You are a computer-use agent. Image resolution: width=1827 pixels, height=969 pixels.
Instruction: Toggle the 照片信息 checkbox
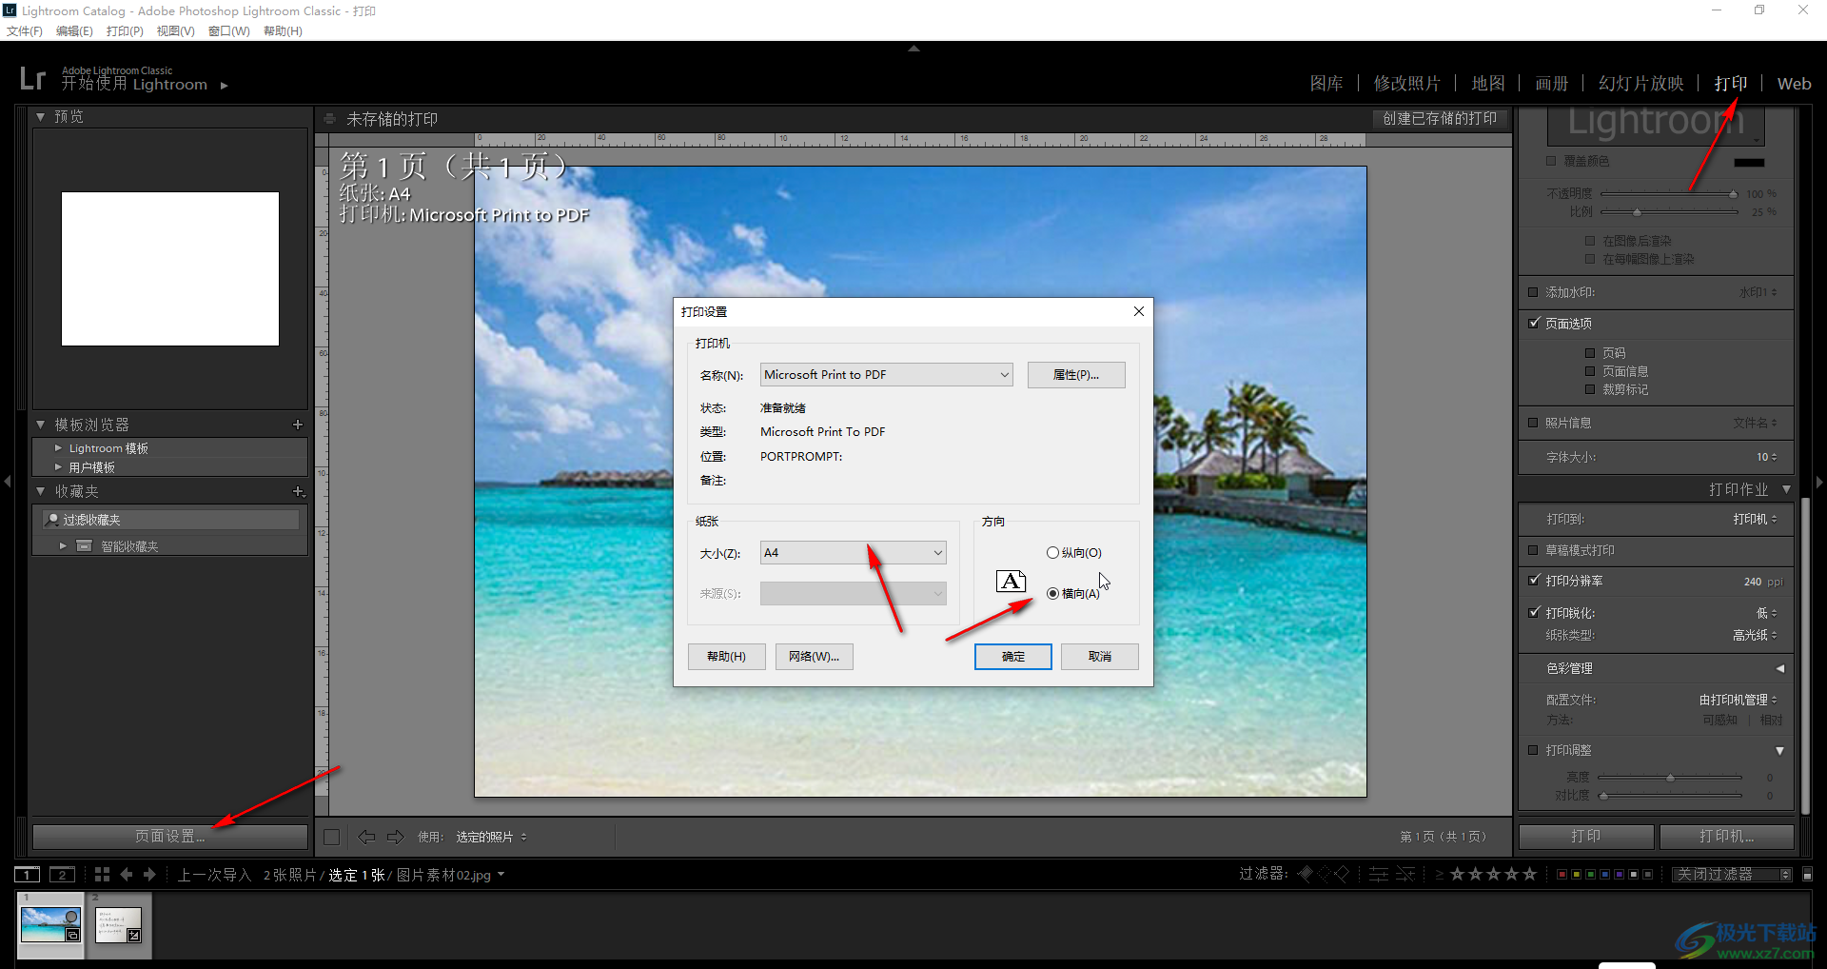[x=1533, y=423]
